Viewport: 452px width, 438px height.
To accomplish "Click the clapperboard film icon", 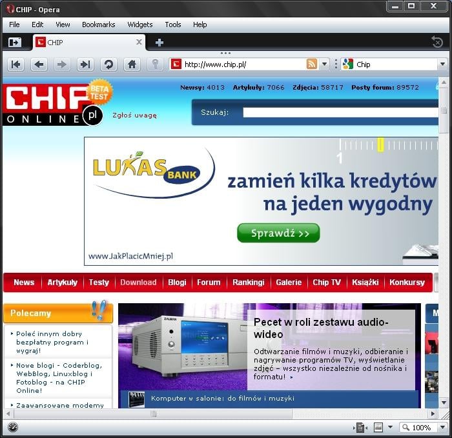I will click(136, 399).
